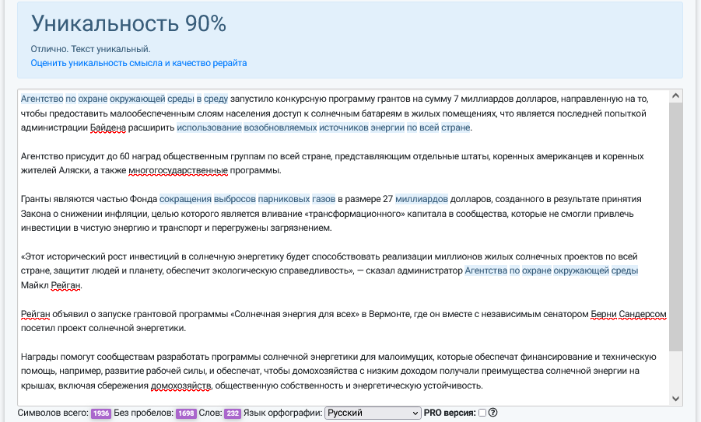Click inside the paragraph starting Агентство присудит
The width and height of the screenshot is (701, 422).
pos(332,163)
